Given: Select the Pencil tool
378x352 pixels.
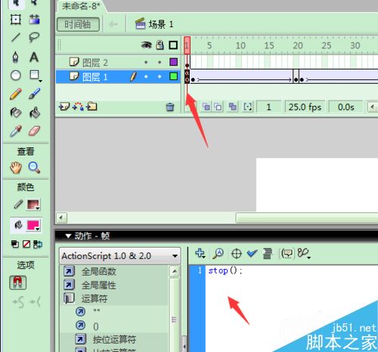Looking at the screenshot, I should [16, 94].
